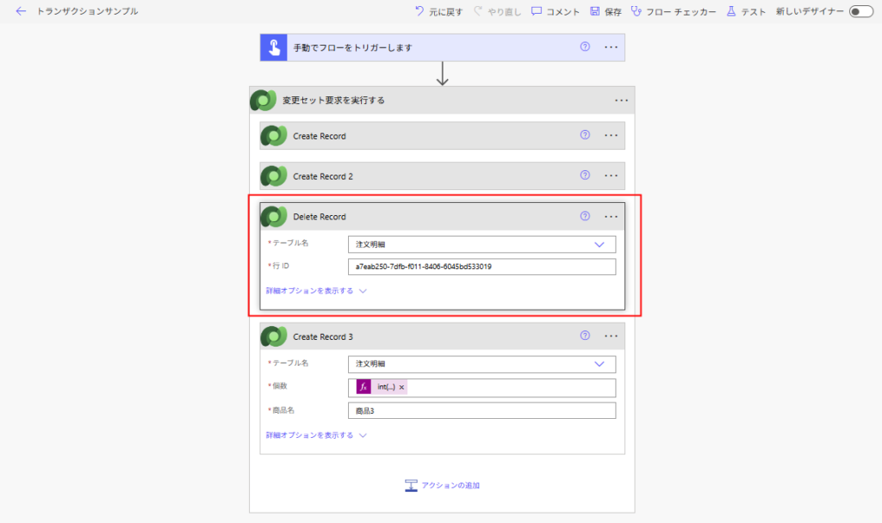The image size is (882, 523).
Task: Click the back arrow beside トランザクションサンプル
Action: [21, 11]
